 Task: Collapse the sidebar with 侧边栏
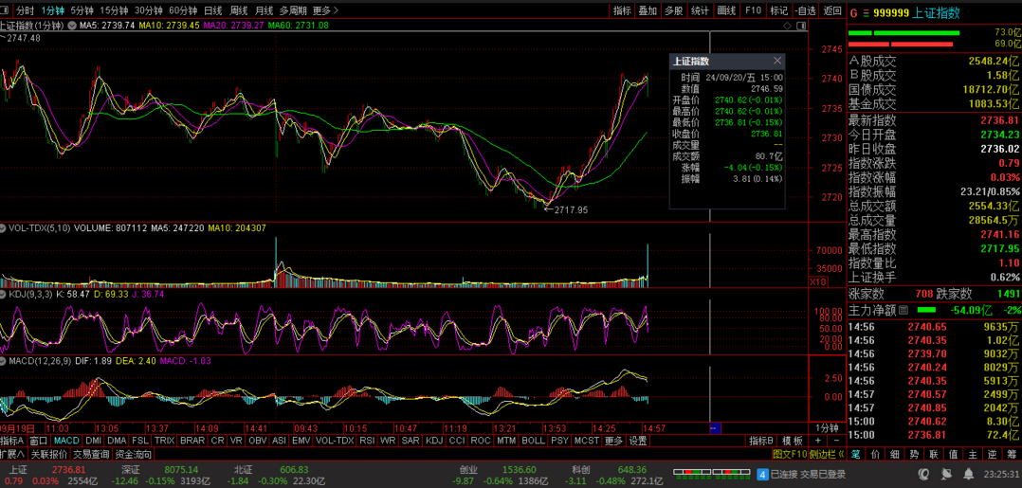click(827, 454)
